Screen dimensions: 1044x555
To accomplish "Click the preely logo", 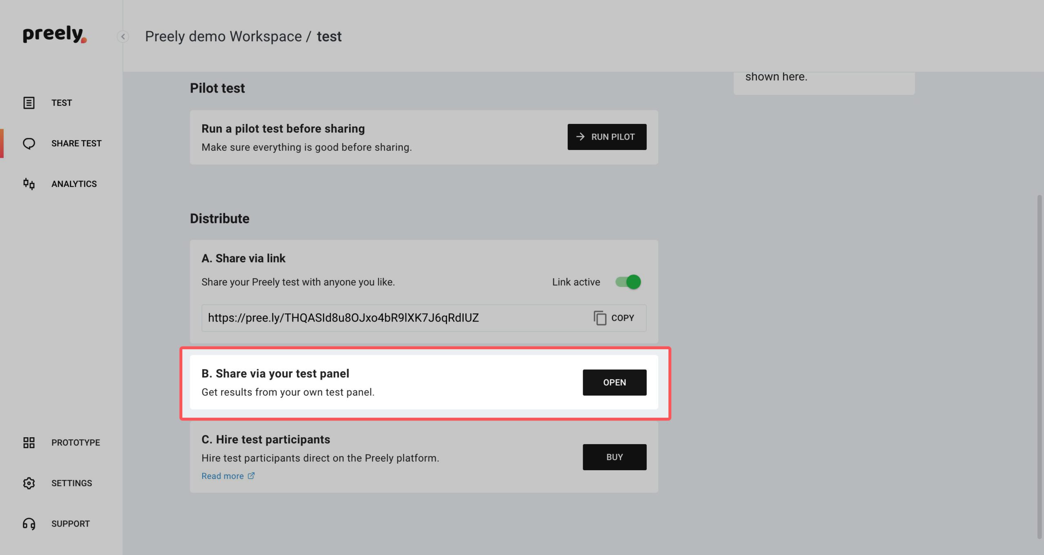I will coord(55,34).
